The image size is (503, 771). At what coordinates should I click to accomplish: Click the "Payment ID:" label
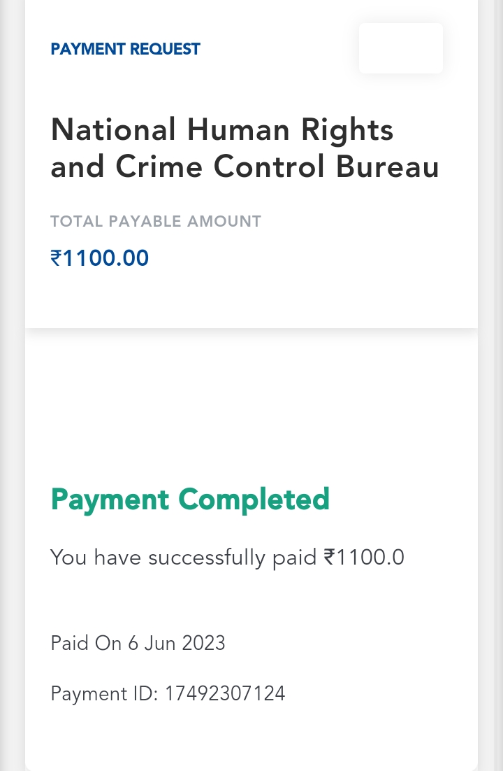point(105,694)
